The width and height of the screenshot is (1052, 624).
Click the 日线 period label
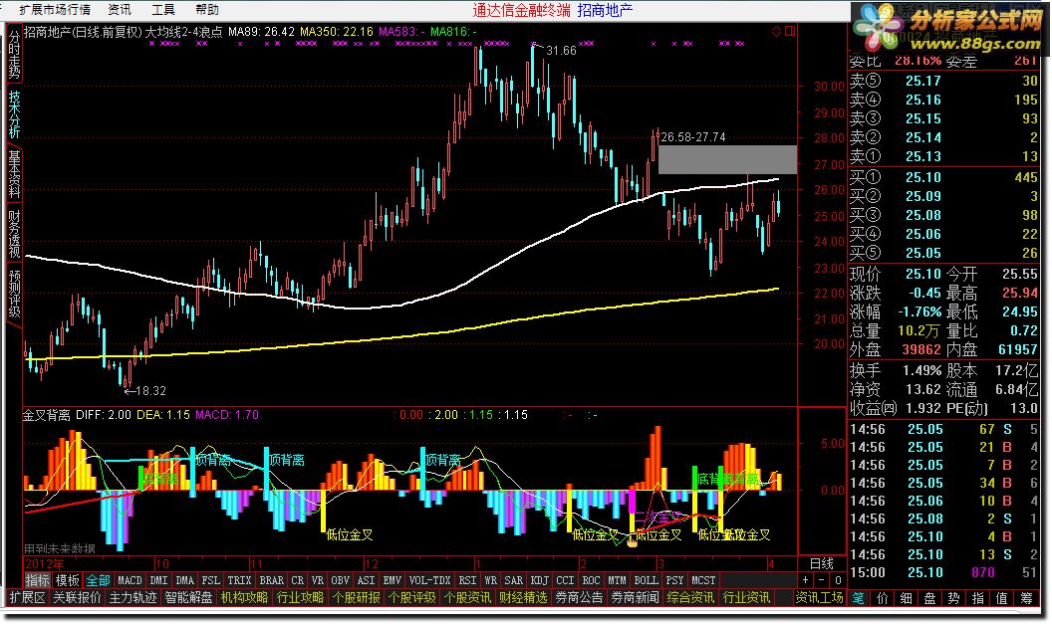(x=822, y=563)
